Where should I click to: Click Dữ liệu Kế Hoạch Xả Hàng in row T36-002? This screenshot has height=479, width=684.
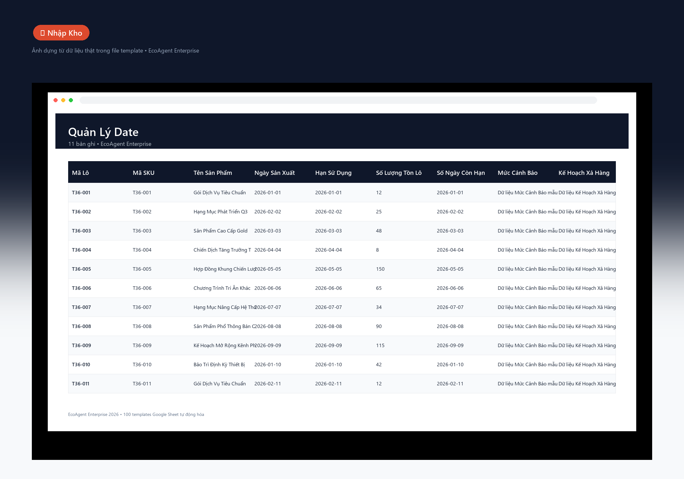click(587, 211)
